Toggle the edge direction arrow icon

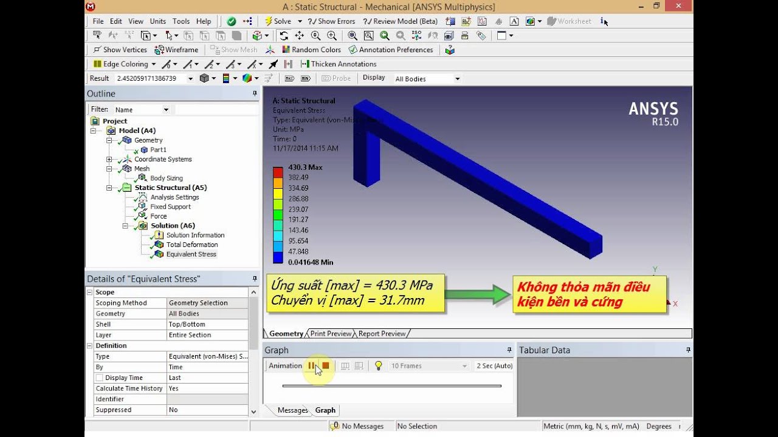273,64
